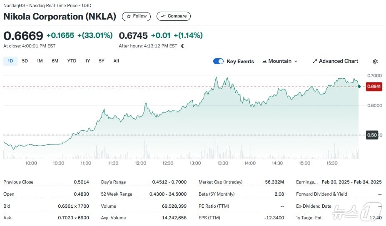Select the 5Y range tab

tap(102, 61)
